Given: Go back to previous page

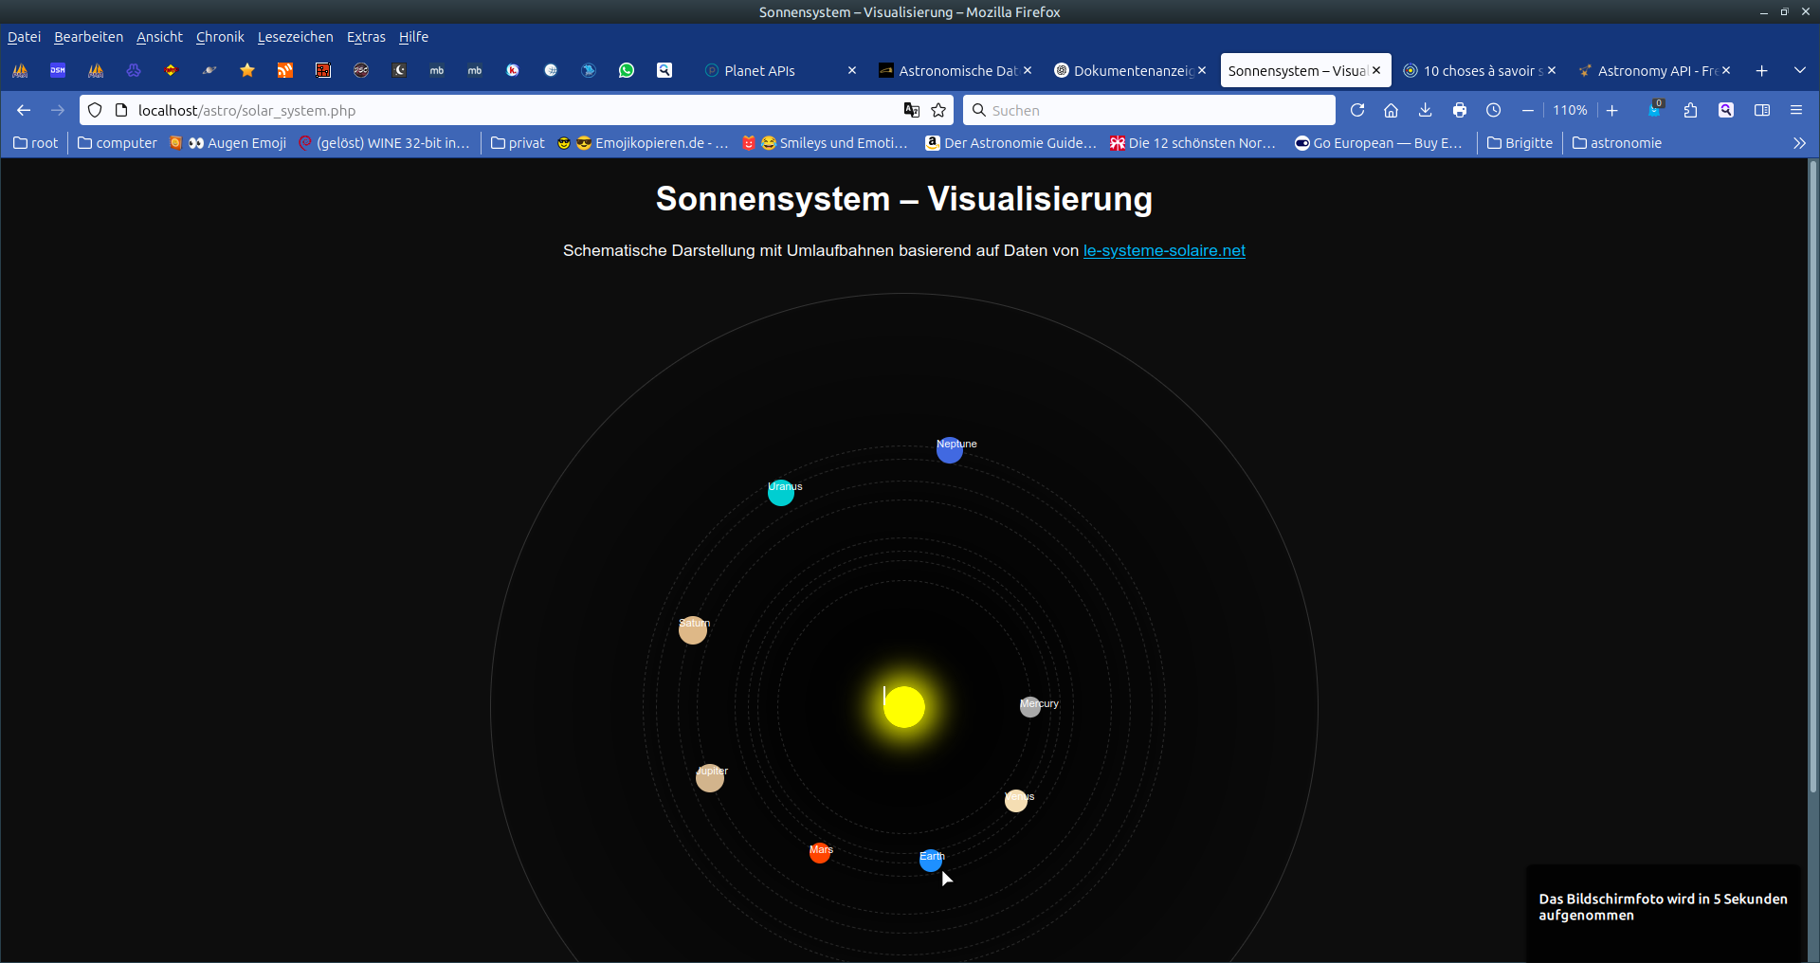Looking at the screenshot, I should [x=24, y=110].
